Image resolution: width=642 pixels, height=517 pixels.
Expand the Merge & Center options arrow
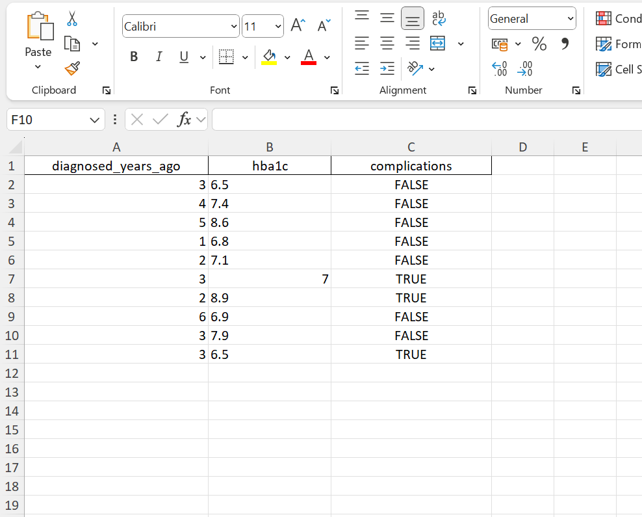[x=461, y=44]
